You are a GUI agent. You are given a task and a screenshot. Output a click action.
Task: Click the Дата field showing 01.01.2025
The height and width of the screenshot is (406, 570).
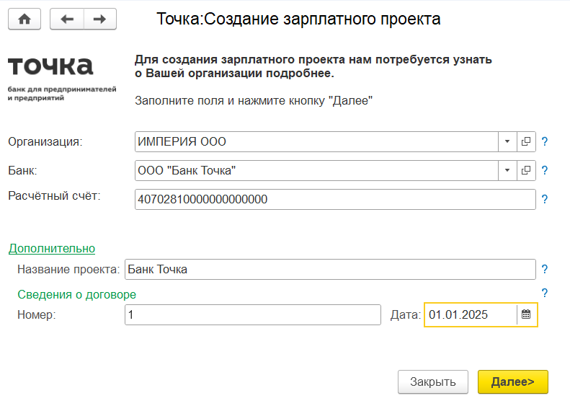(470, 314)
